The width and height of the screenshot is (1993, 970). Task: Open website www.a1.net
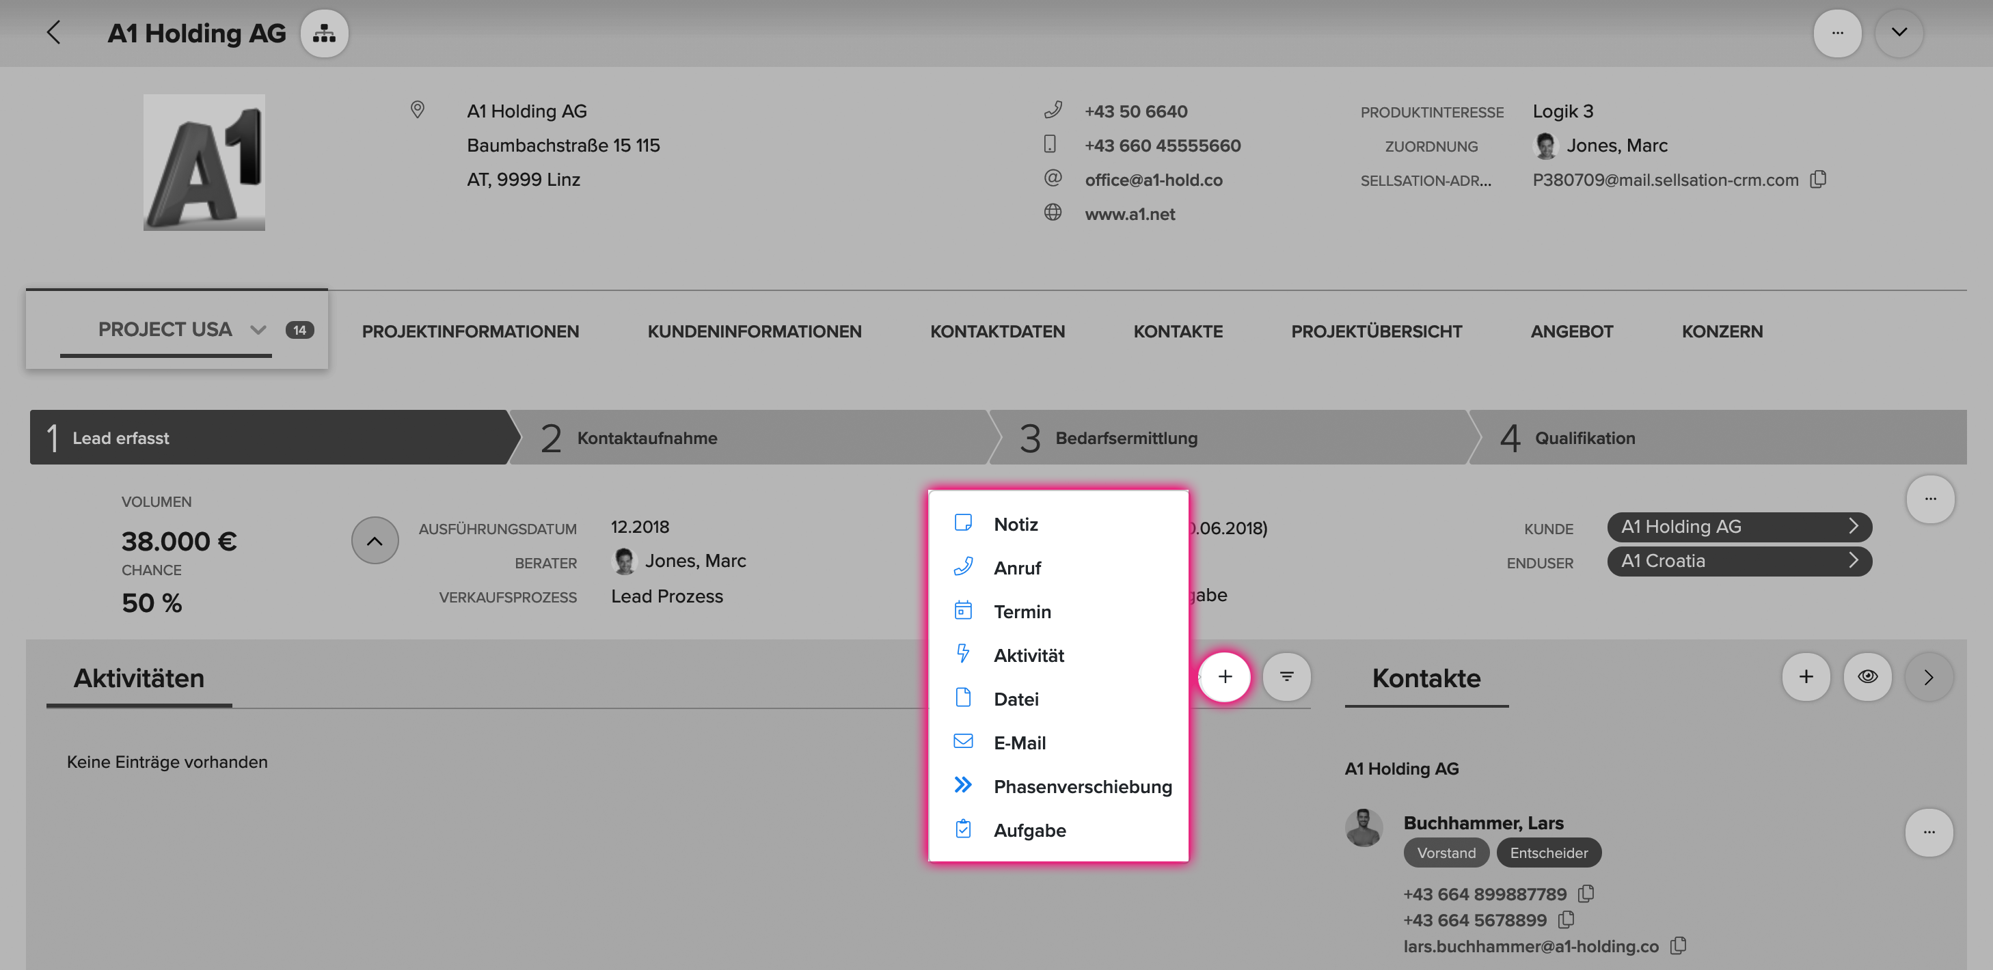pos(1130,214)
